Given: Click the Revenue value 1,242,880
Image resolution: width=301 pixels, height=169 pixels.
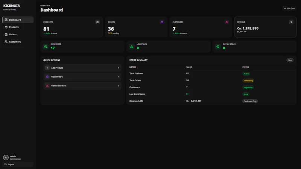Looking at the screenshot, I should (248, 29).
